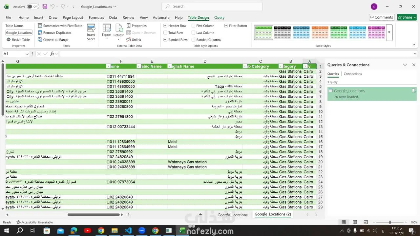
Task: Click the Search box in title bar
Action: point(212,6)
